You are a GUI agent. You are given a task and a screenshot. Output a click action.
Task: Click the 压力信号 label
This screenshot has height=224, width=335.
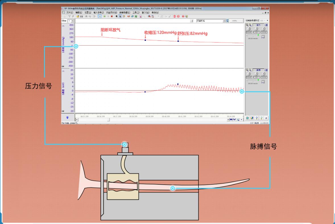point(38,86)
